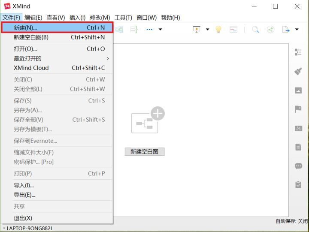Open the 文件(F) menu
This screenshot has height=232, width=309.
click(11, 18)
